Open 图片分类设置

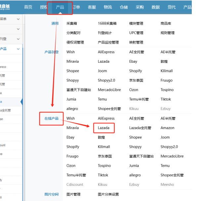tap(108, 194)
